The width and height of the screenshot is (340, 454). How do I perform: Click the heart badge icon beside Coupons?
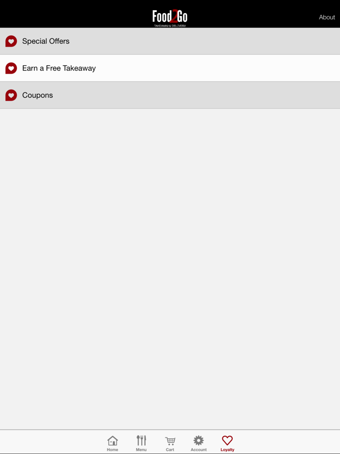point(11,95)
